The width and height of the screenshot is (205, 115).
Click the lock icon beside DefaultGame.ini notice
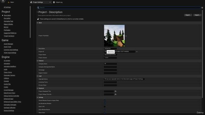[38, 19]
